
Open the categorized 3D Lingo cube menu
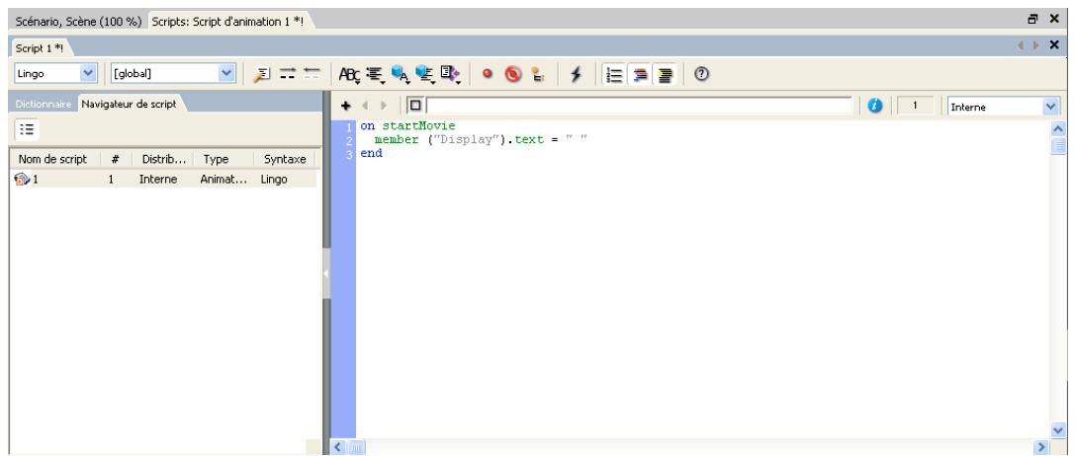coord(426,75)
